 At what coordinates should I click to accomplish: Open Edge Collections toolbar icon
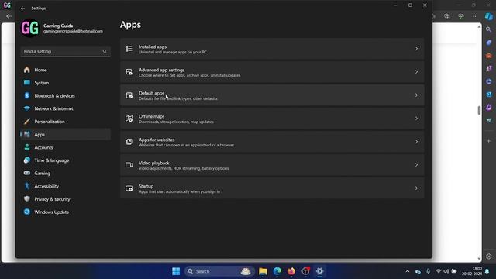tap(446, 16)
